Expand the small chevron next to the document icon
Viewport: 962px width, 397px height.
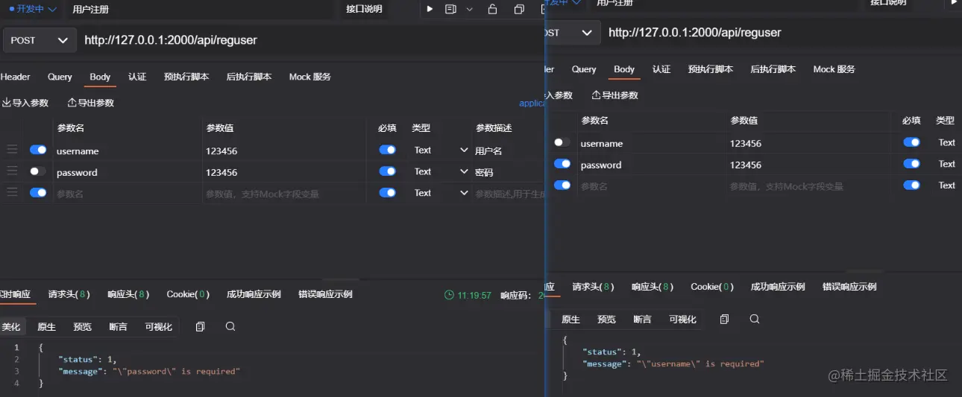(469, 10)
